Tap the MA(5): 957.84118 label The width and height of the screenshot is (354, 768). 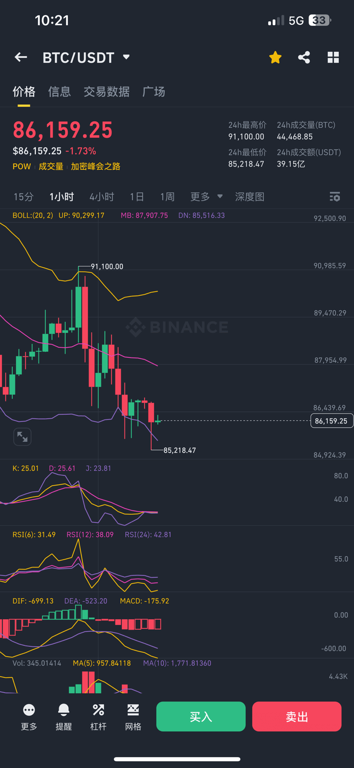point(102,663)
